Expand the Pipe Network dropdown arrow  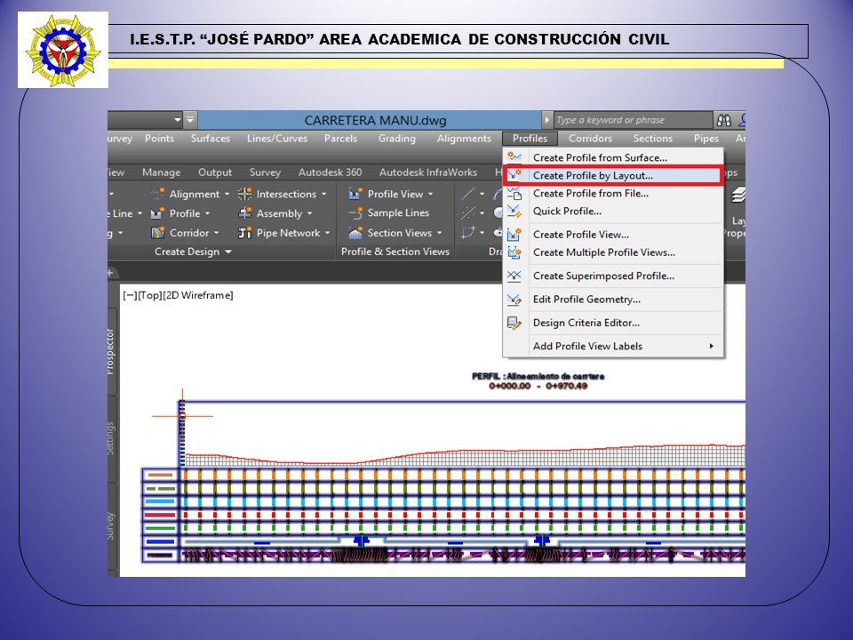[328, 233]
